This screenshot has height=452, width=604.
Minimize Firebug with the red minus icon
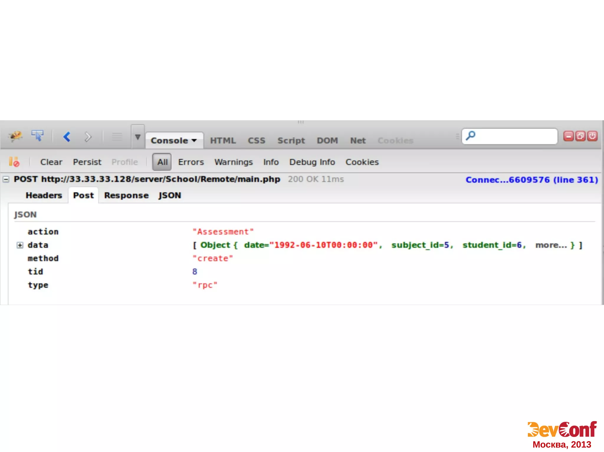(568, 136)
